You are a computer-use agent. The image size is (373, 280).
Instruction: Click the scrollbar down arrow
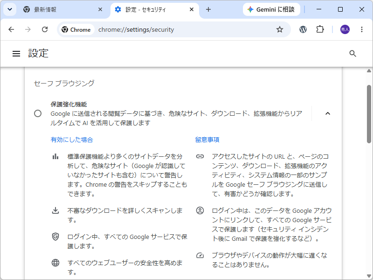pos(369,276)
